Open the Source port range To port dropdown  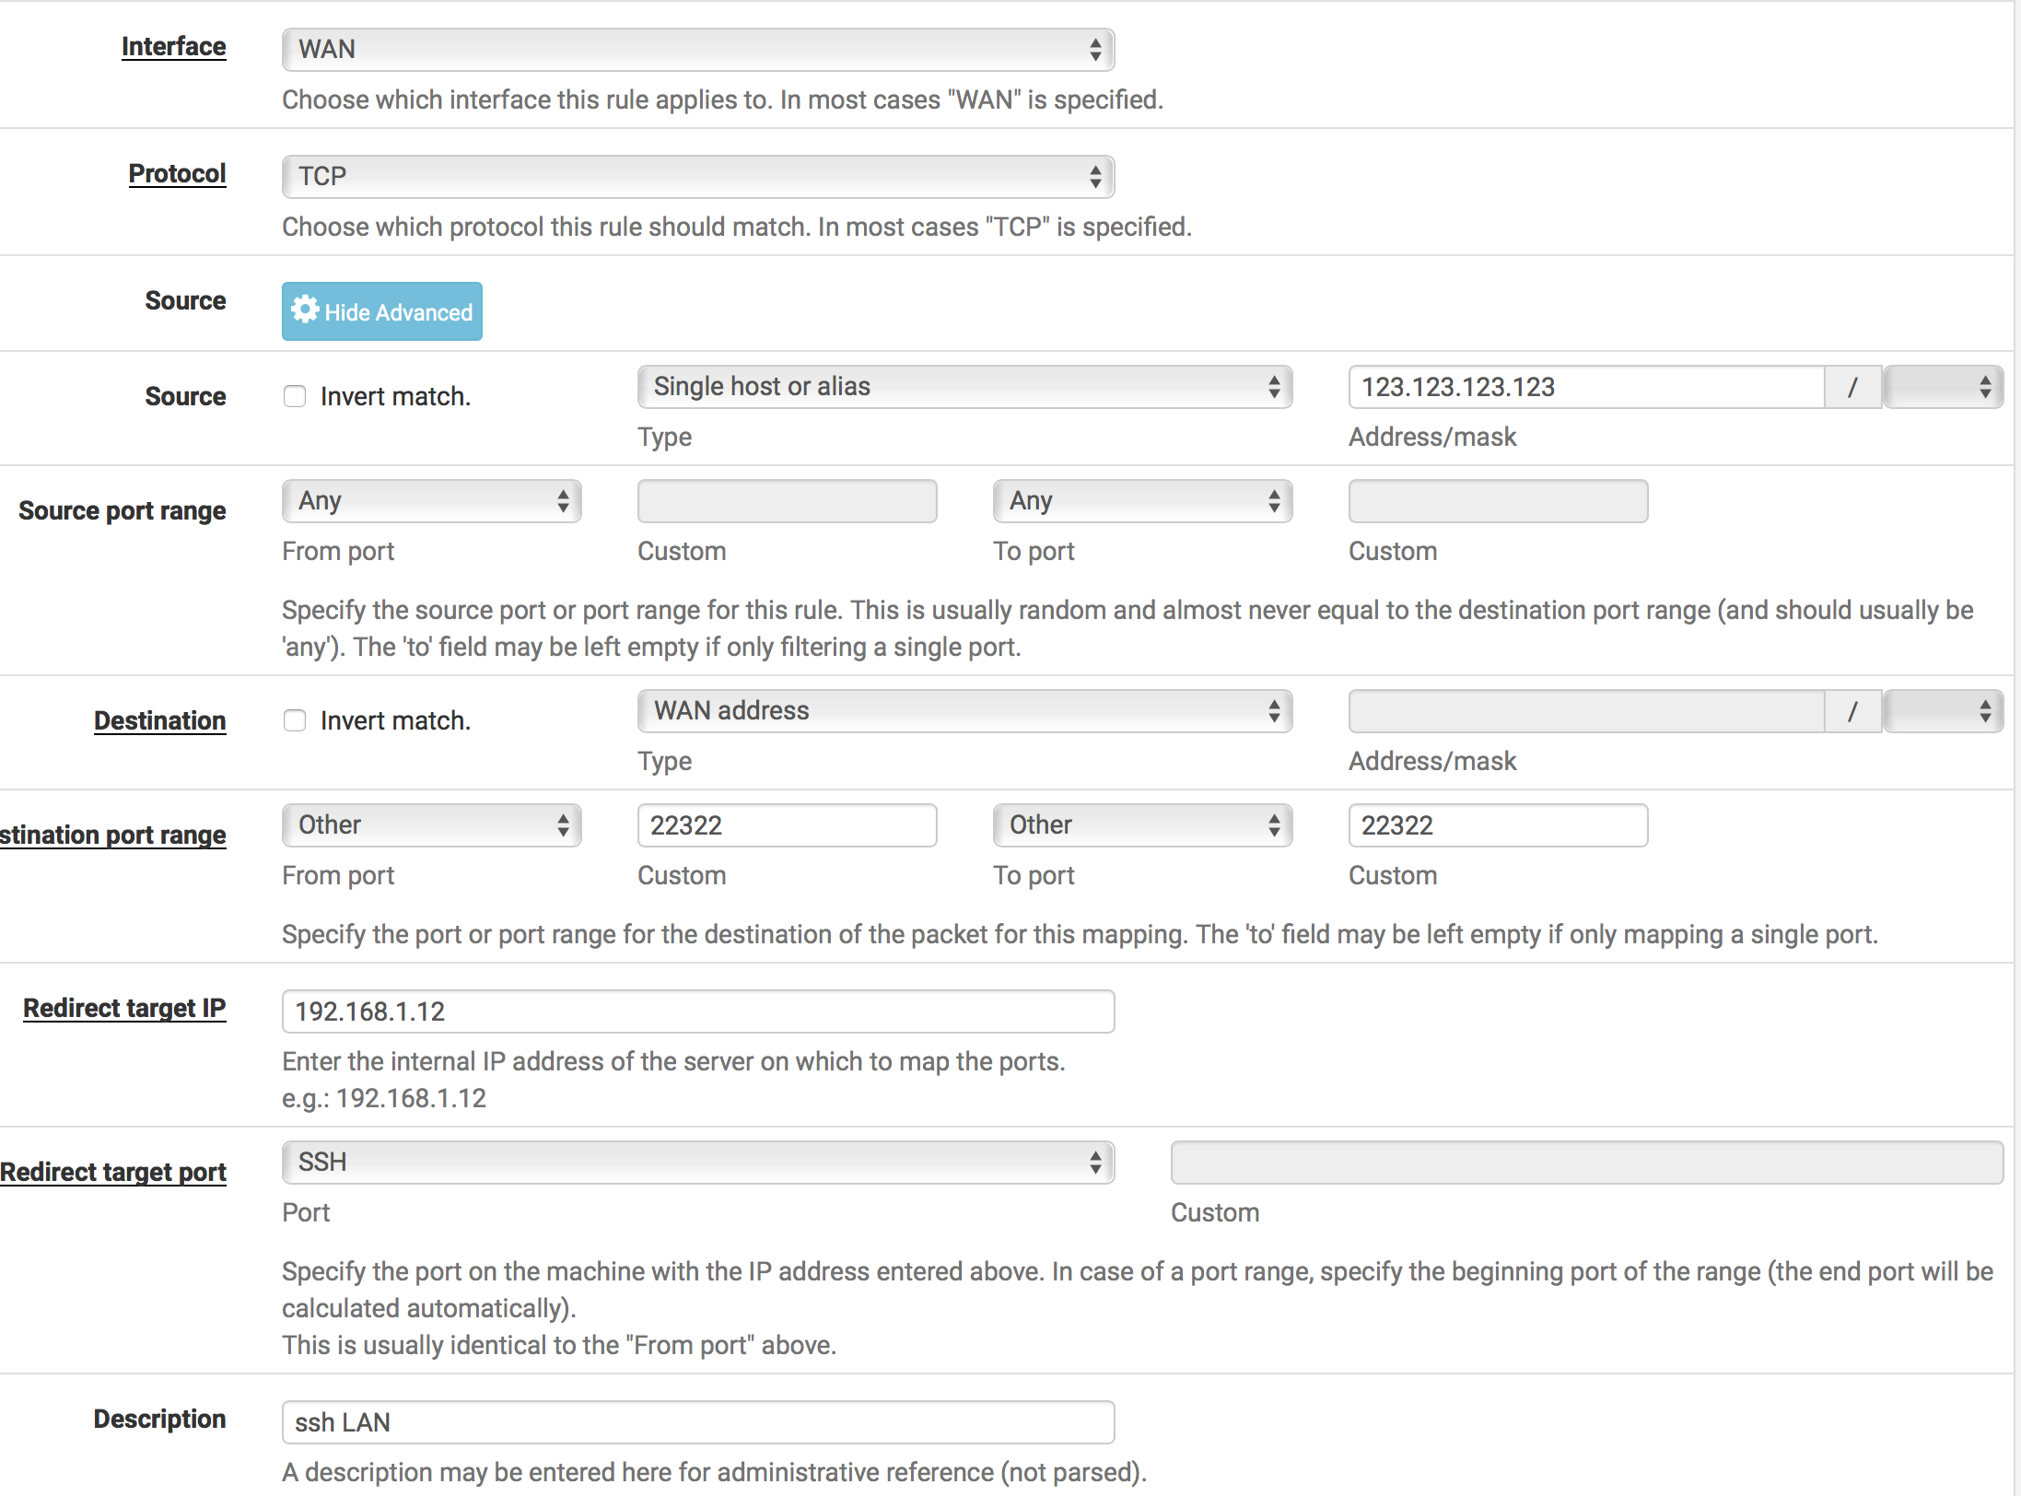click(x=1142, y=501)
